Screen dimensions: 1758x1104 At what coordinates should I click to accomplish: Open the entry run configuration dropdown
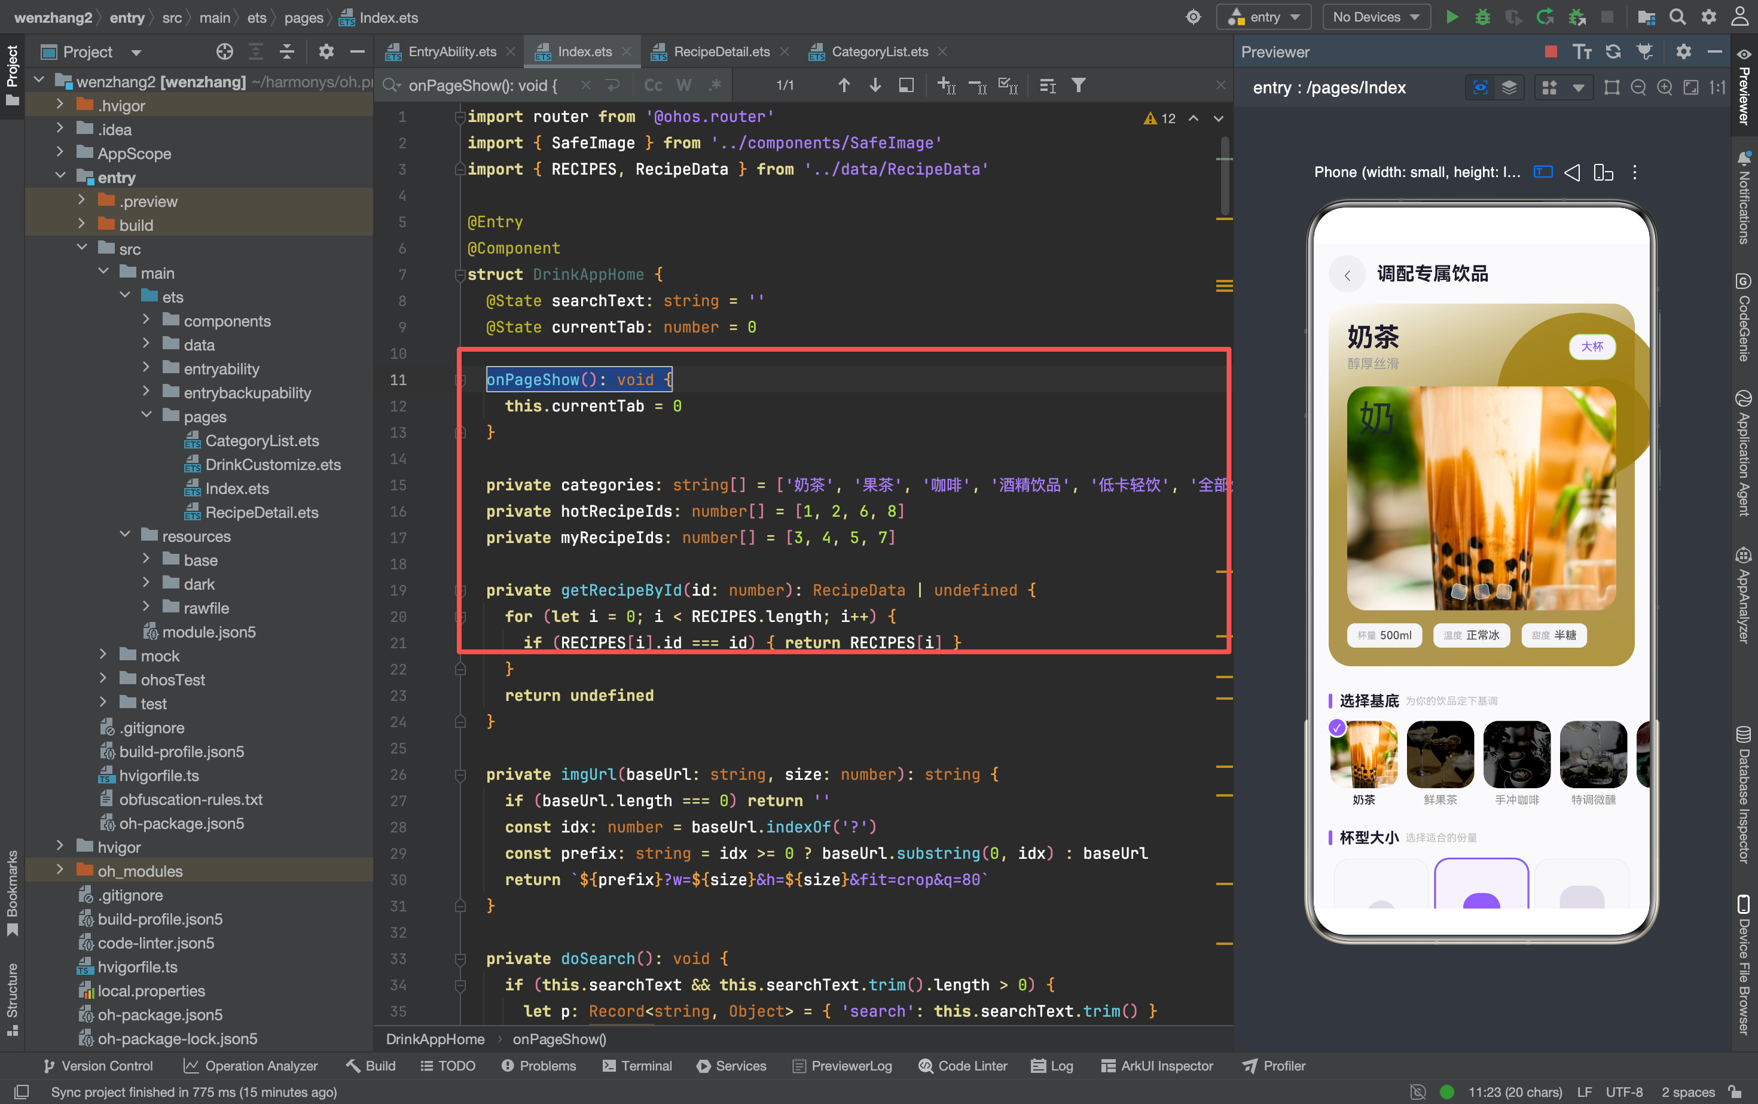[x=1263, y=17]
